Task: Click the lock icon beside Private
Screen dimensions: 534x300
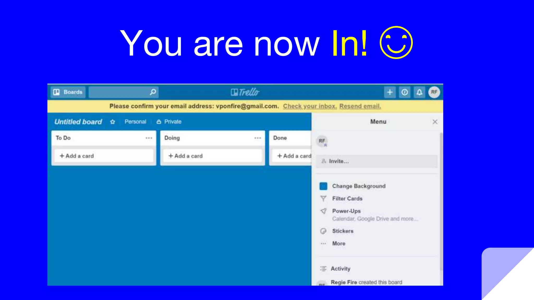Action: click(x=159, y=122)
